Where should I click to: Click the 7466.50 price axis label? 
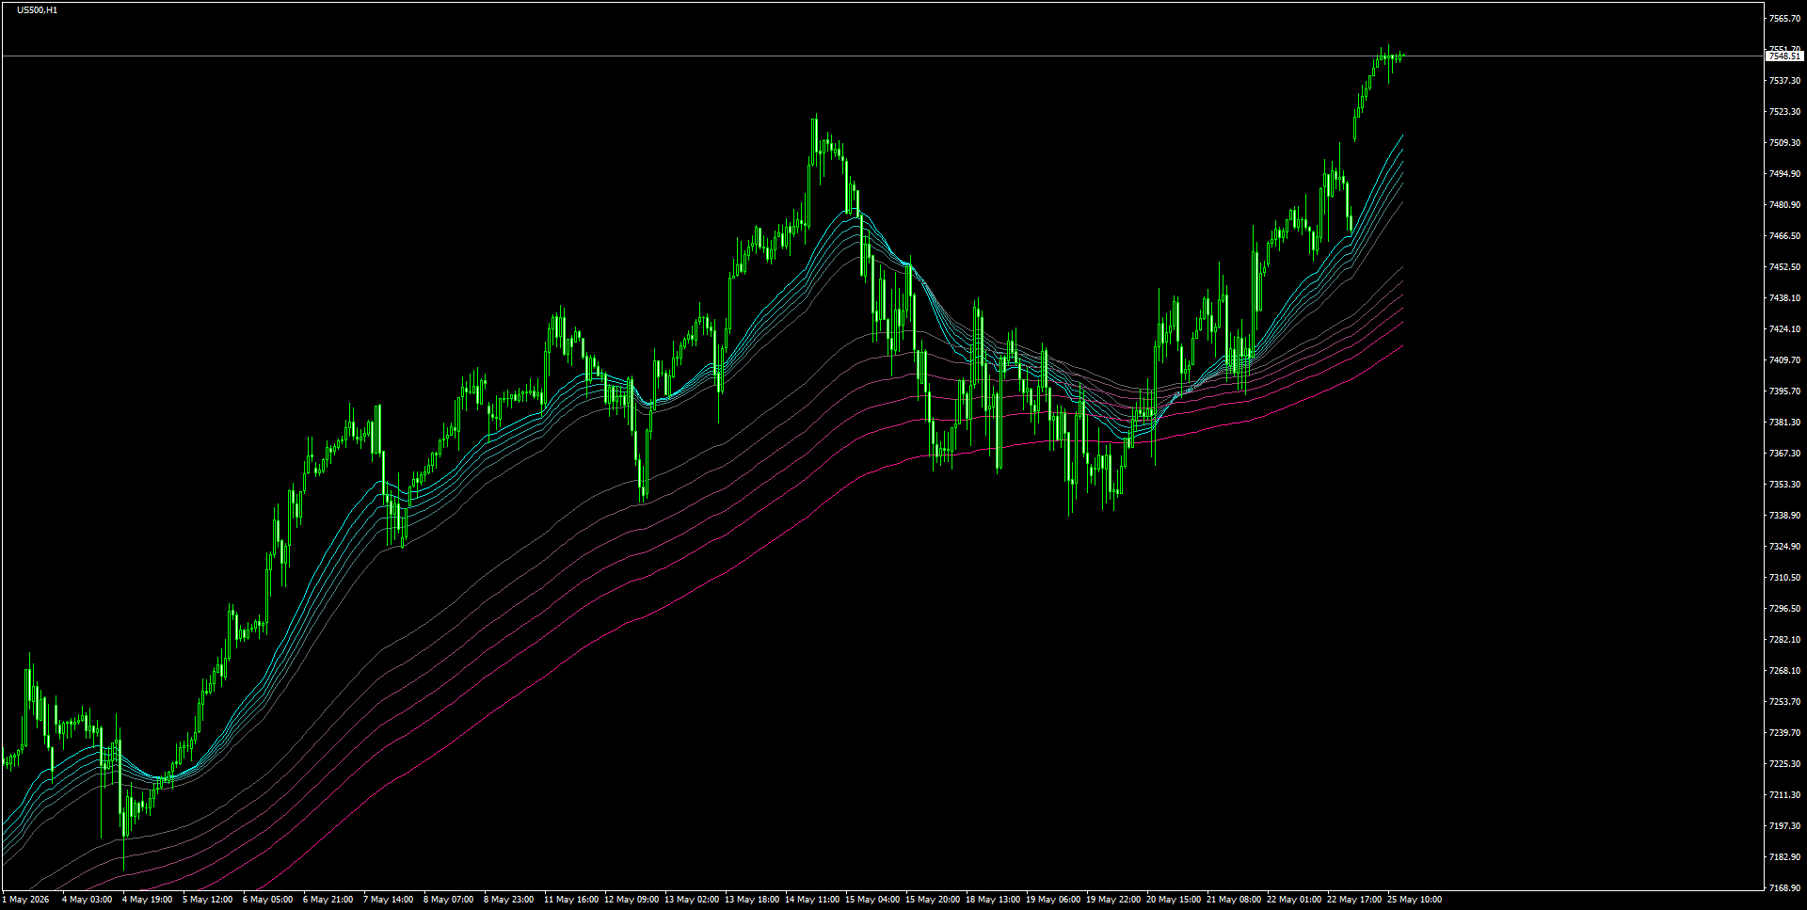pyautogui.click(x=1784, y=236)
